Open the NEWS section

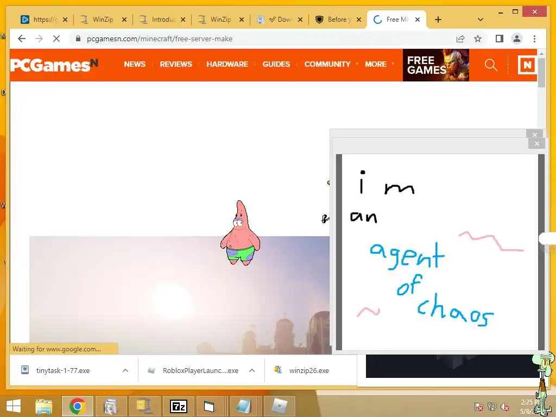135,64
